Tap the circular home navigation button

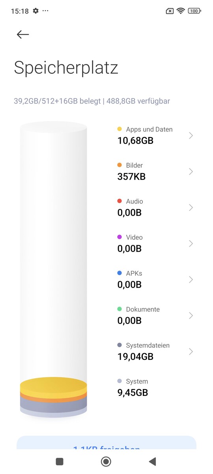(106, 461)
